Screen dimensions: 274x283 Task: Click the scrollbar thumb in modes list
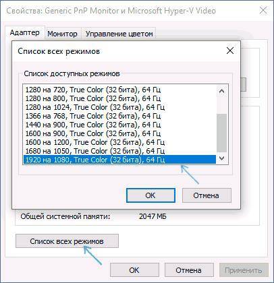(221, 133)
